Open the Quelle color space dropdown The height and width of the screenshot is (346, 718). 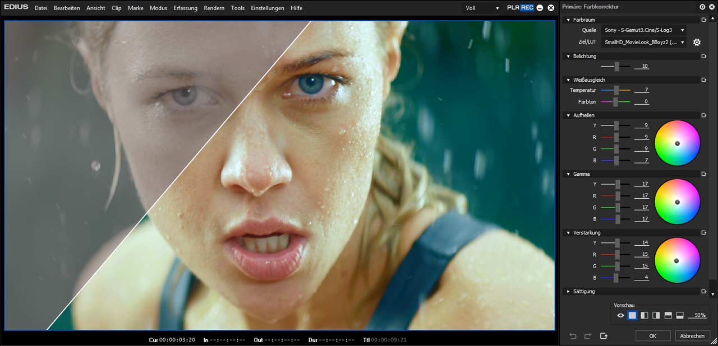point(643,30)
